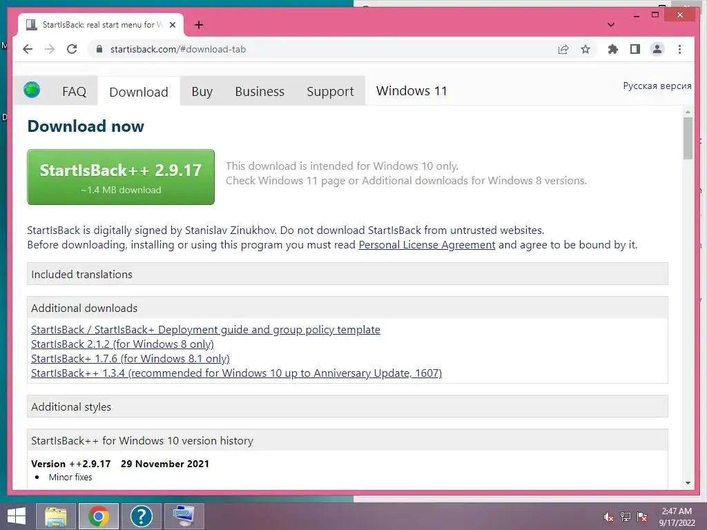This screenshot has width=707, height=530.
Task: Click the 'Minor fixes' bullet text
Action: [x=70, y=477]
